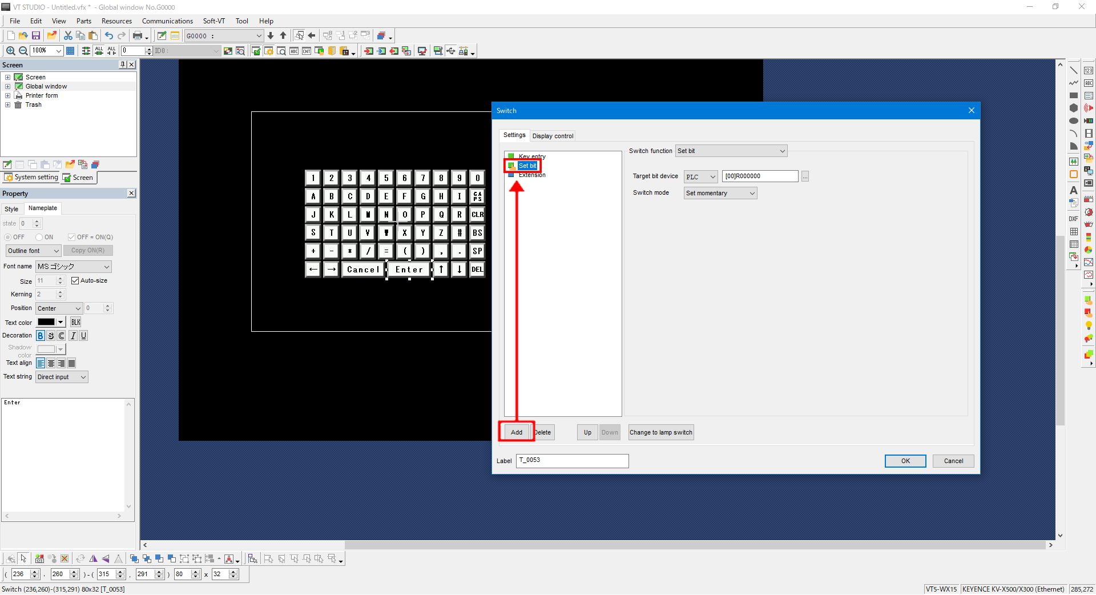The height and width of the screenshot is (595, 1096).
Task: Toggle Bold decoration in Property panel
Action: [x=41, y=336]
